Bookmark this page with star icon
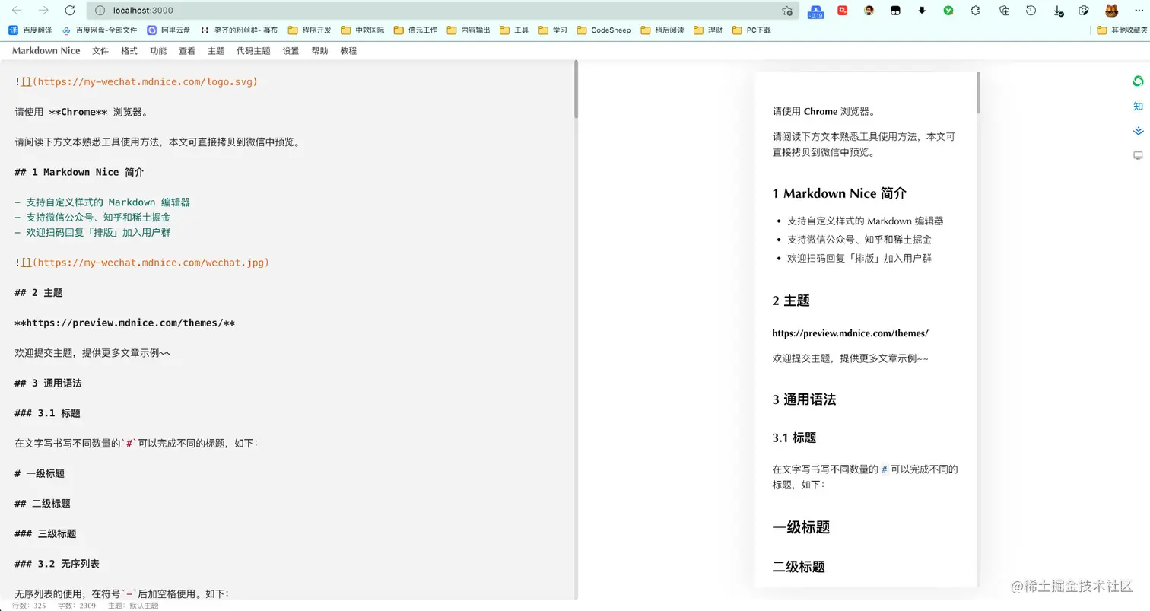This screenshot has height=611, width=1150. pos(786,11)
